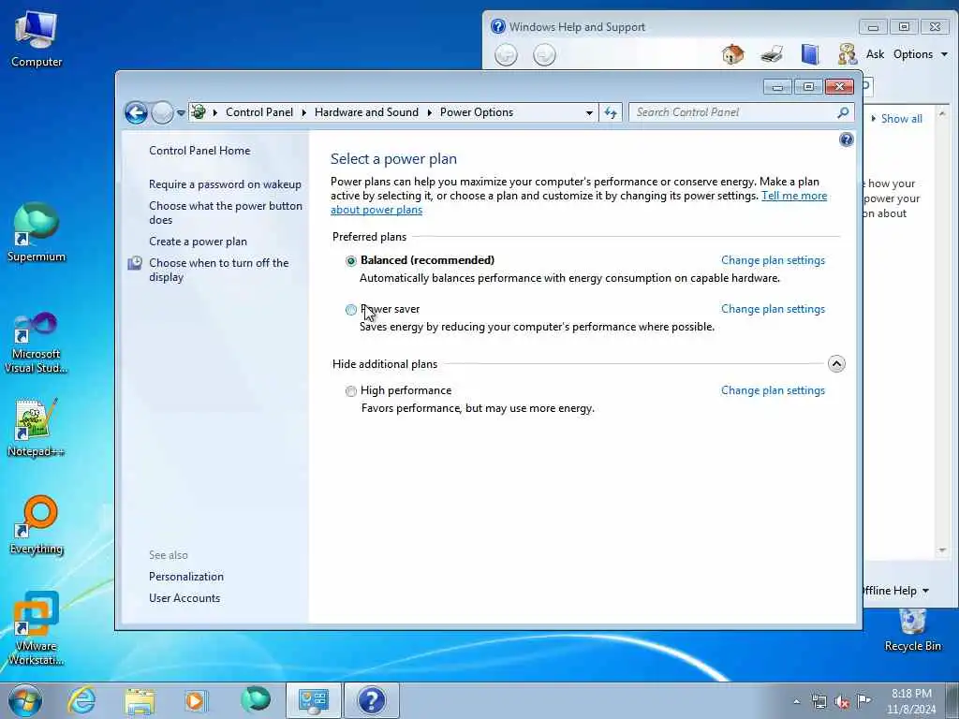This screenshot has height=719, width=959.
Task: Select High performance radio button
Action: [351, 391]
